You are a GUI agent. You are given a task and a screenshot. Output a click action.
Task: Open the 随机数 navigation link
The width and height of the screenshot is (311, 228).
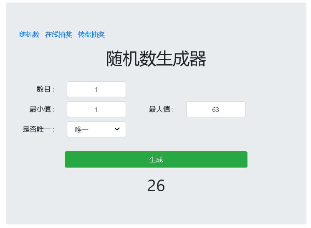29,35
